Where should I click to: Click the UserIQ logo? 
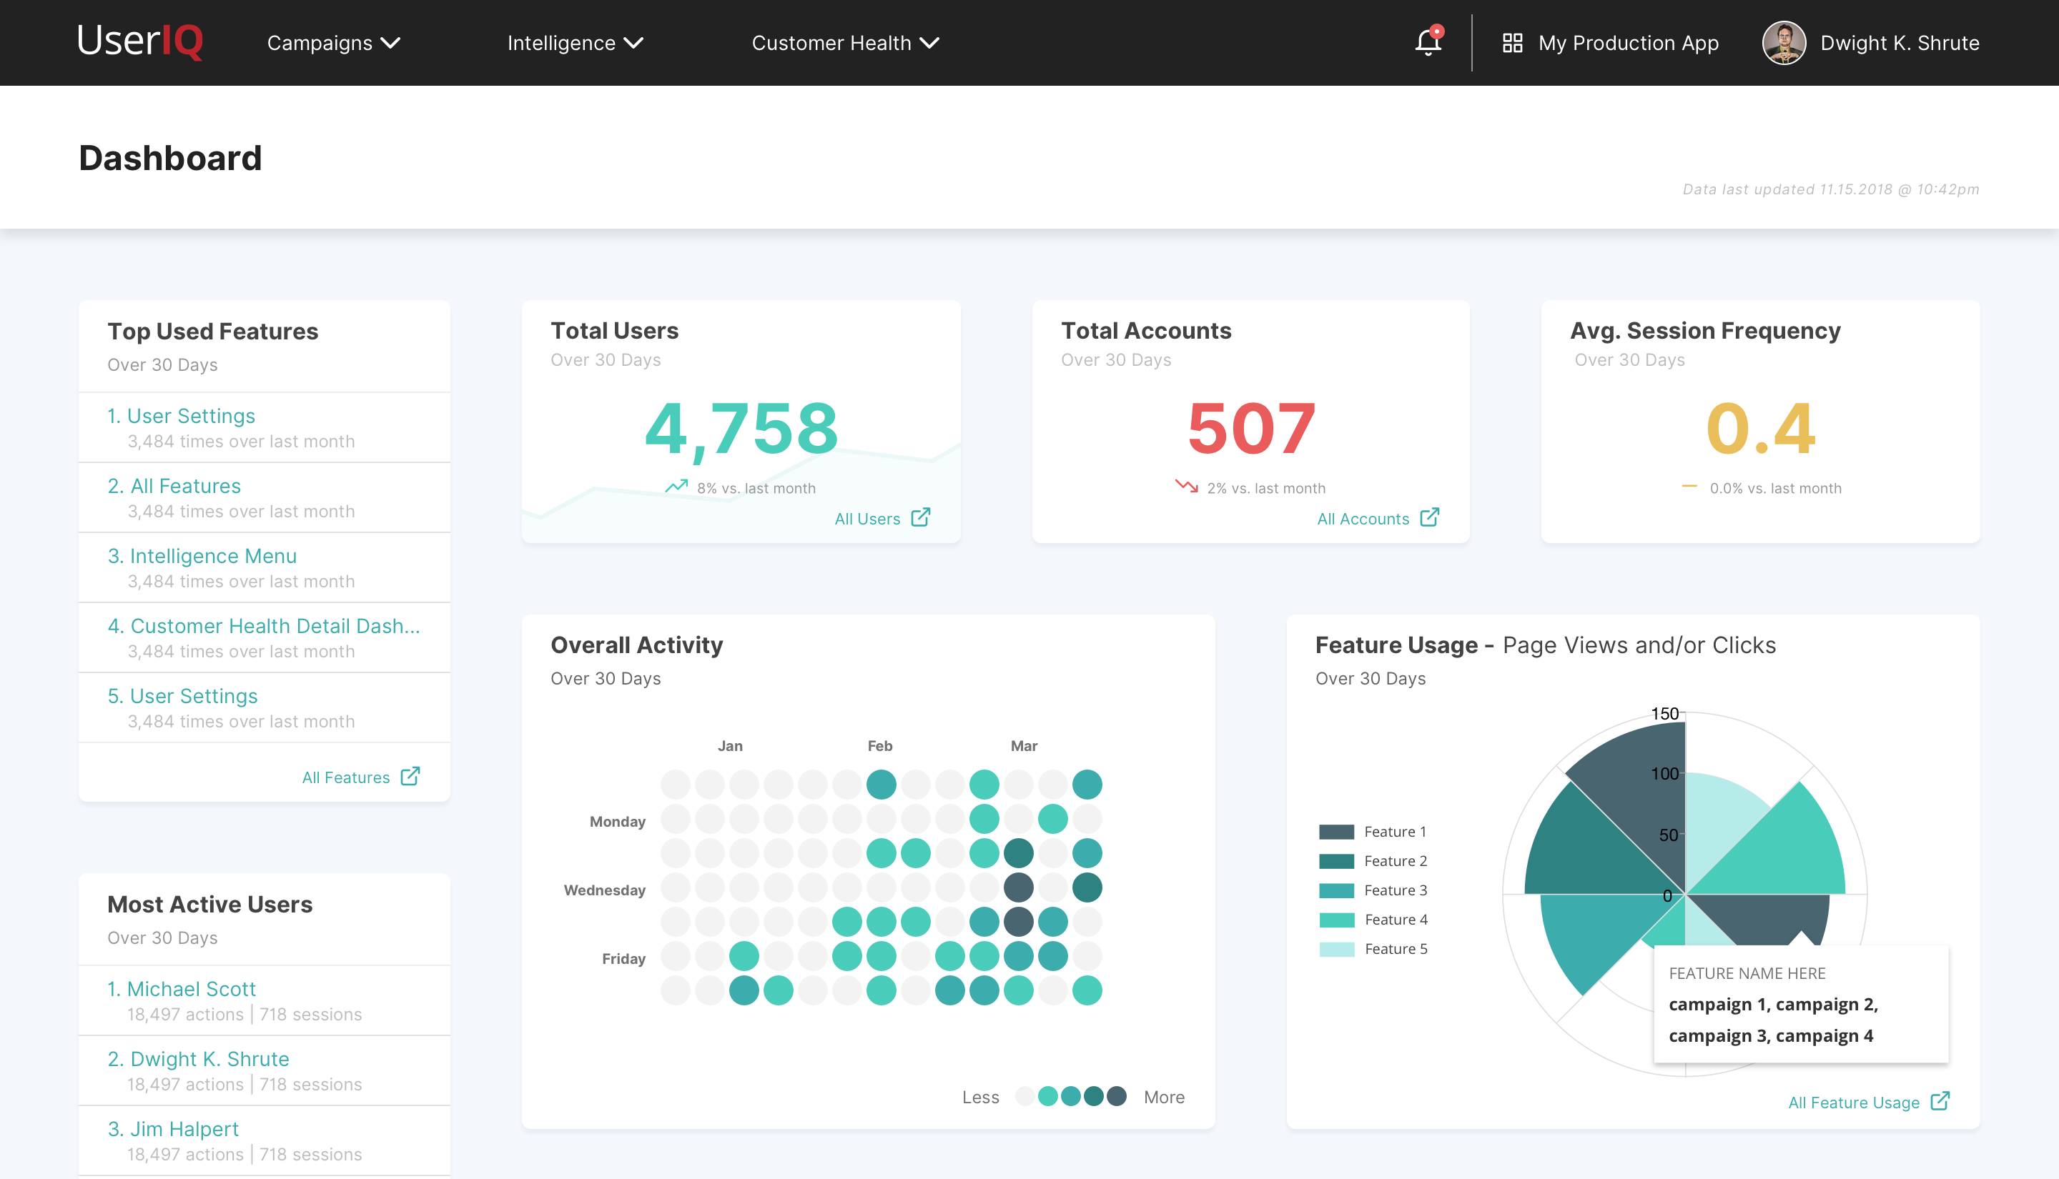(x=140, y=41)
